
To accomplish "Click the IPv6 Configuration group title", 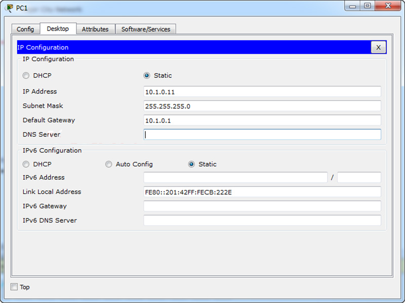I will (52, 150).
